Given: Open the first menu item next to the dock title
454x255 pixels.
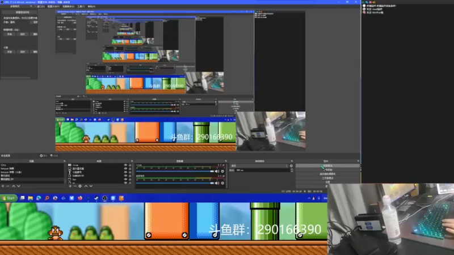Looking at the screenshot, I should pyautogui.click(x=41, y=6).
